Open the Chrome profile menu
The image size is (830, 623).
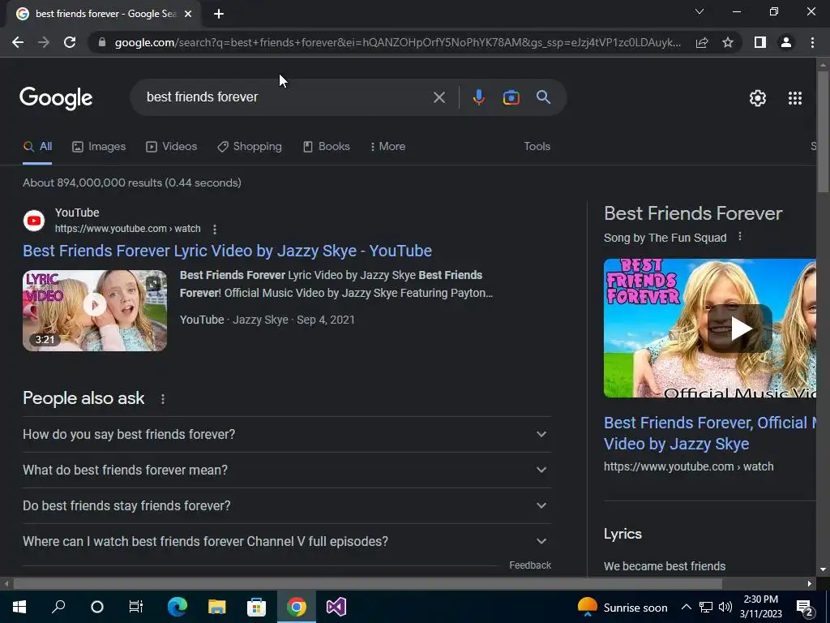[786, 42]
